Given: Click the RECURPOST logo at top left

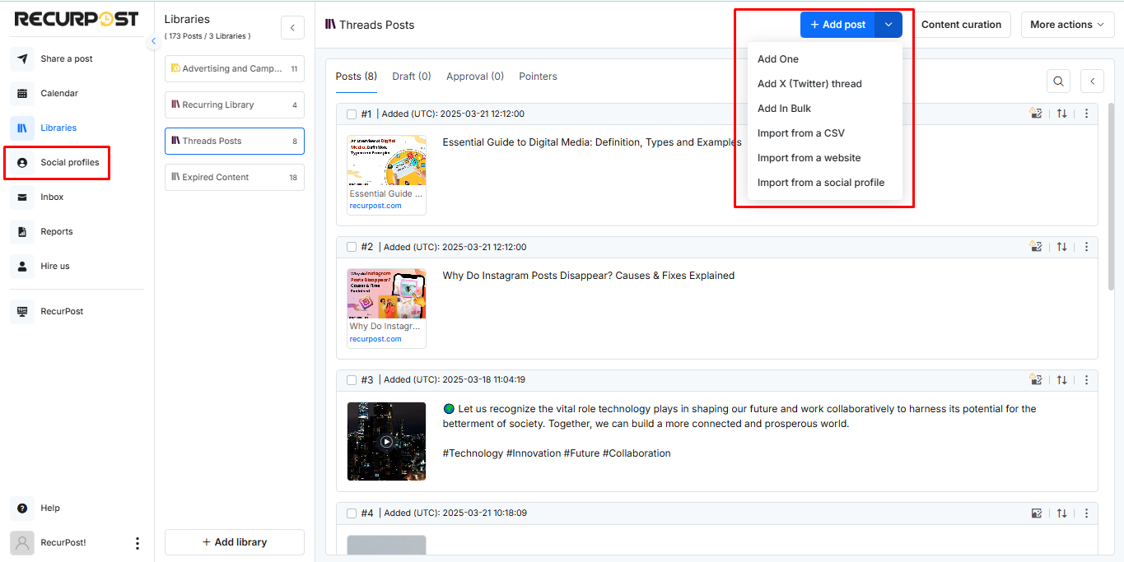Looking at the screenshot, I should tap(77, 19).
